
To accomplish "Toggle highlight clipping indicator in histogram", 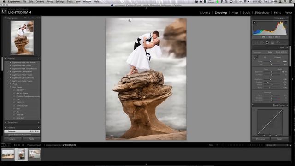I will point(286,23).
